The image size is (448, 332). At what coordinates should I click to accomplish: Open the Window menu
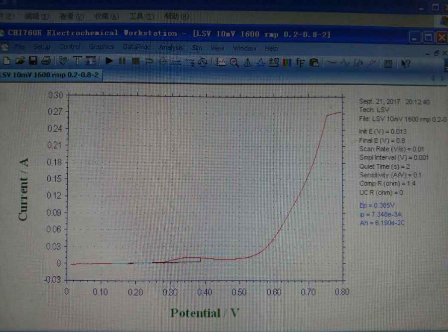[x=244, y=48]
